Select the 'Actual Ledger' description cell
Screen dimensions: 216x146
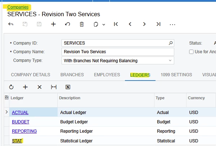(x=106, y=112)
